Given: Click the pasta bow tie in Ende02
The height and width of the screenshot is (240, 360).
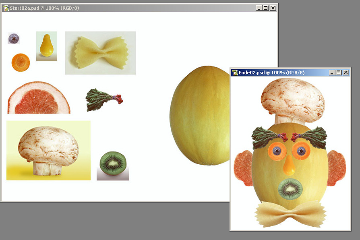Looking at the screenshot, I should [290, 214].
